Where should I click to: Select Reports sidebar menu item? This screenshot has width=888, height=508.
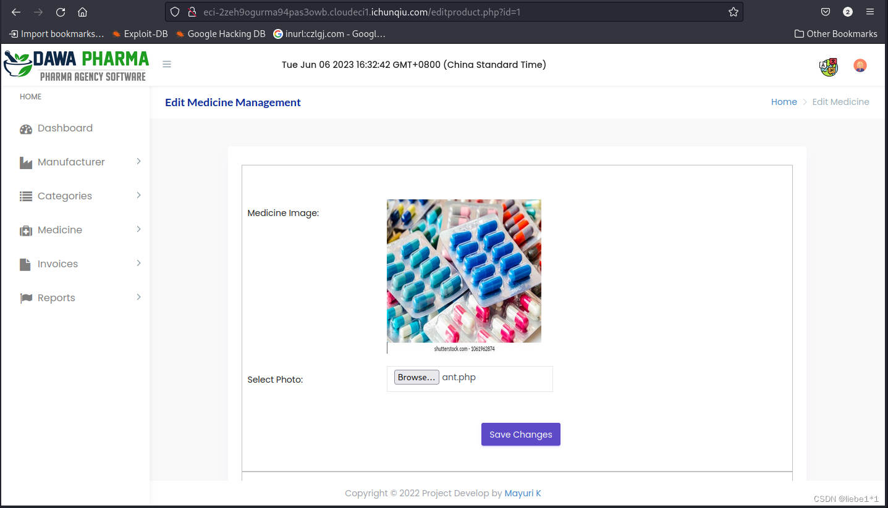tap(75, 298)
